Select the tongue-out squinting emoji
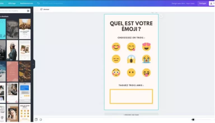The height and width of the screenshot is (123, 215). click(x=146, y=73)
